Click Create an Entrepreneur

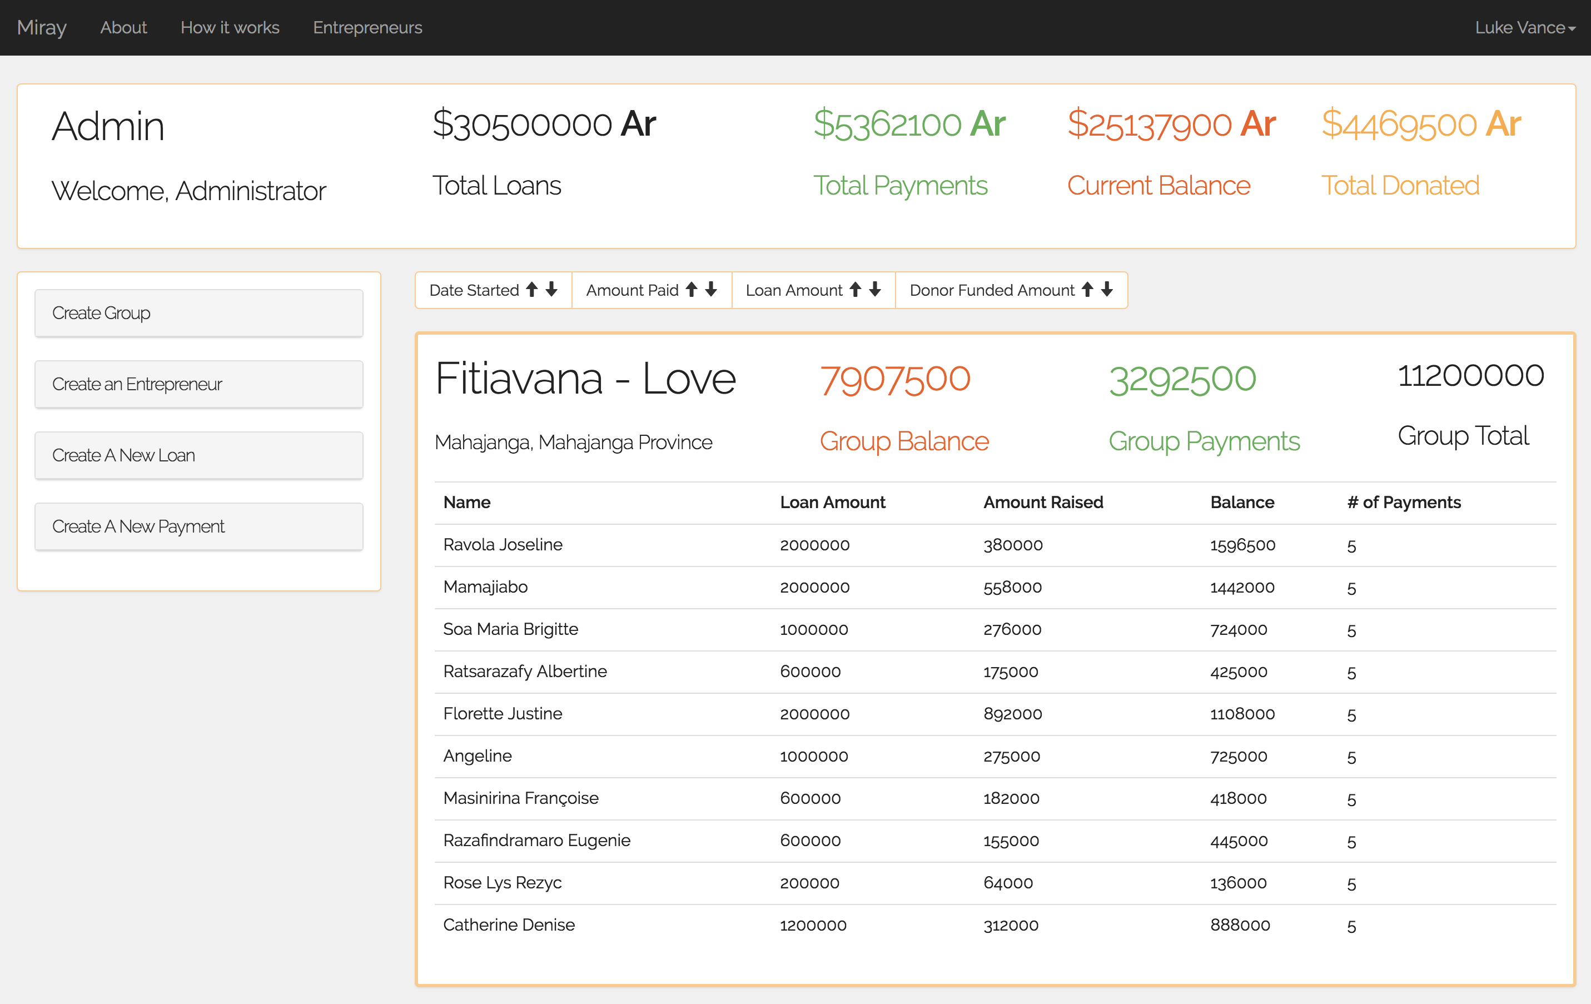tap(198, 384)
